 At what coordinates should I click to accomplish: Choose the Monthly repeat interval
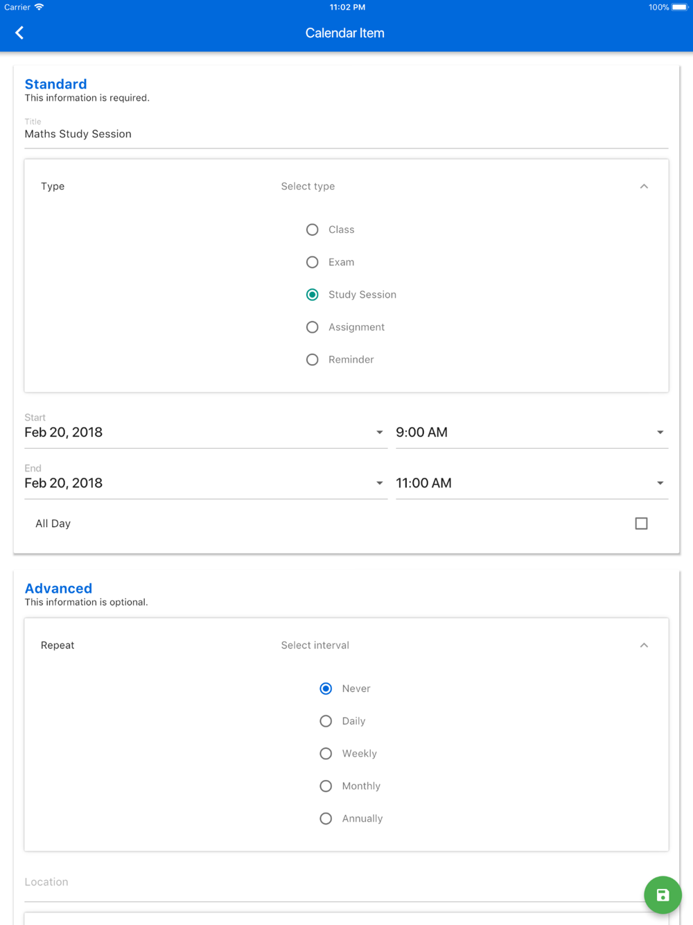pyautogui.click(x=326, y=786)
